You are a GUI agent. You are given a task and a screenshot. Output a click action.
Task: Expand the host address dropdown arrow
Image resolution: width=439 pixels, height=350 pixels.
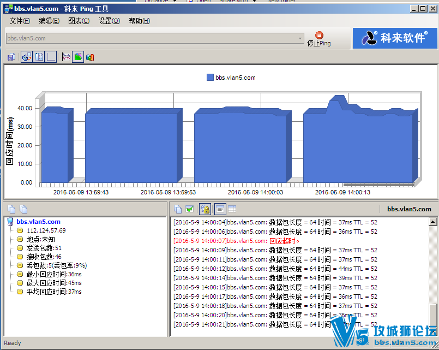300,38
